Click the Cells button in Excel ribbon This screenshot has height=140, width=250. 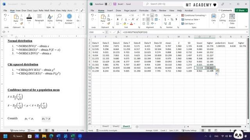pyautogui.click(x=214, y=19)
